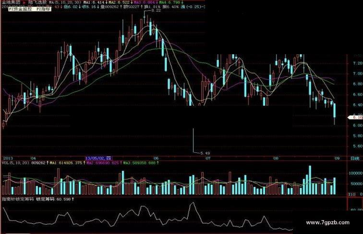Click the 100000 volume axis label

coord(355,173)
